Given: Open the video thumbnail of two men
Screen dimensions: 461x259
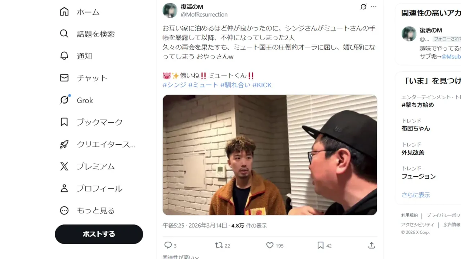Looking at the screenshot, I should 270,155.
